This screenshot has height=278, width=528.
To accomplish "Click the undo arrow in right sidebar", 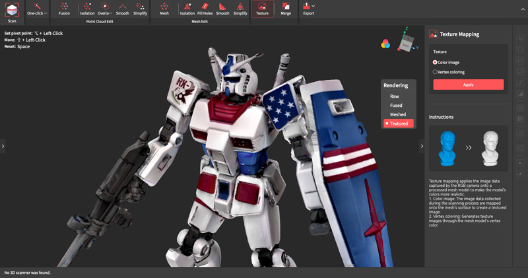I will click(x=520, y=163).
